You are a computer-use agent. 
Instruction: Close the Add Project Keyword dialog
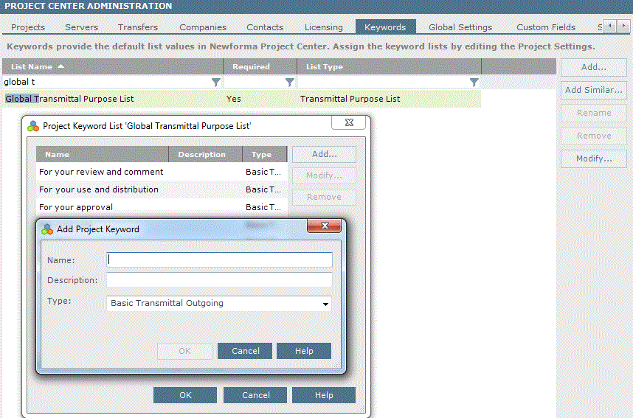click(324, 226)
